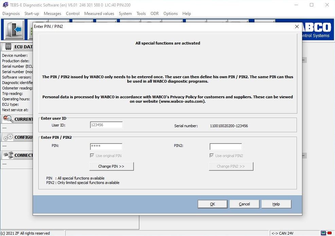
Task: Click the "Odometer reading:" label
Action: (17, 88)
